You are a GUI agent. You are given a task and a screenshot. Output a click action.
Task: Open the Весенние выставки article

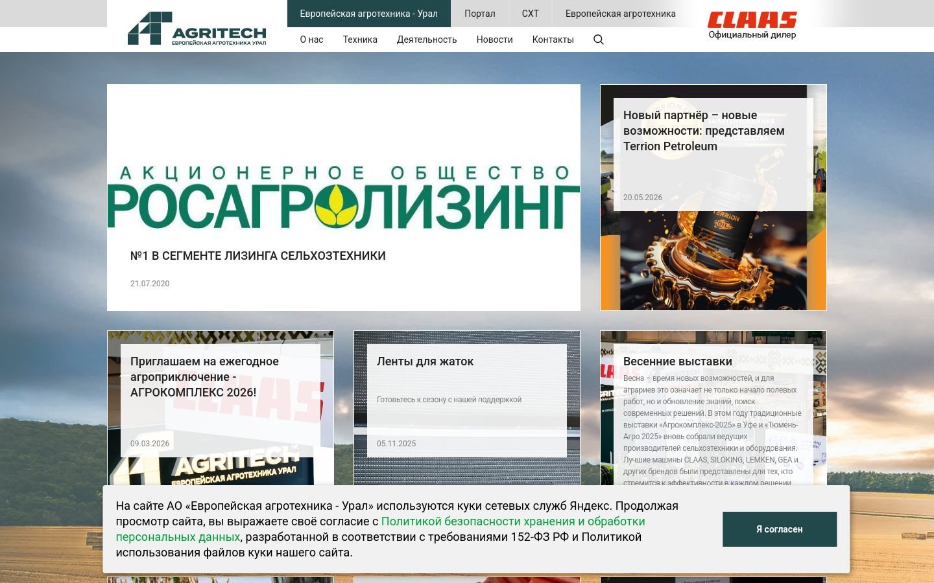click(x=677, y=361)
